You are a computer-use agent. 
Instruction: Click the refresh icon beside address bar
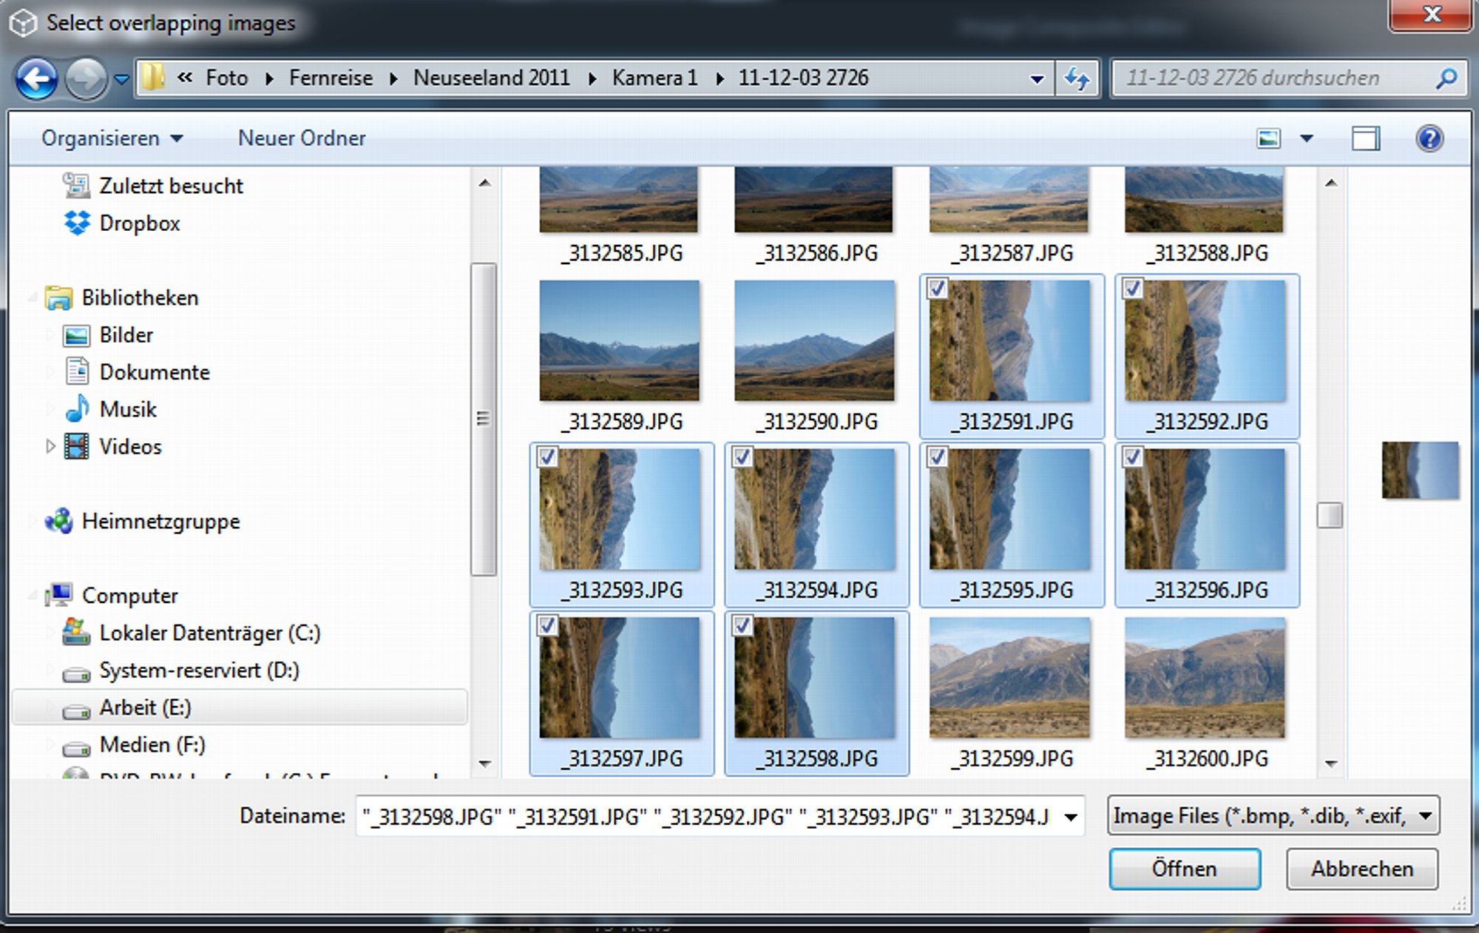[1079, 78]
